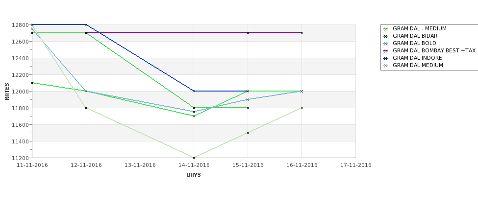Click the 12000 y-axis tick label

click(21, 92)
